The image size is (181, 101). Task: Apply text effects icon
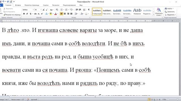point(47,14)
